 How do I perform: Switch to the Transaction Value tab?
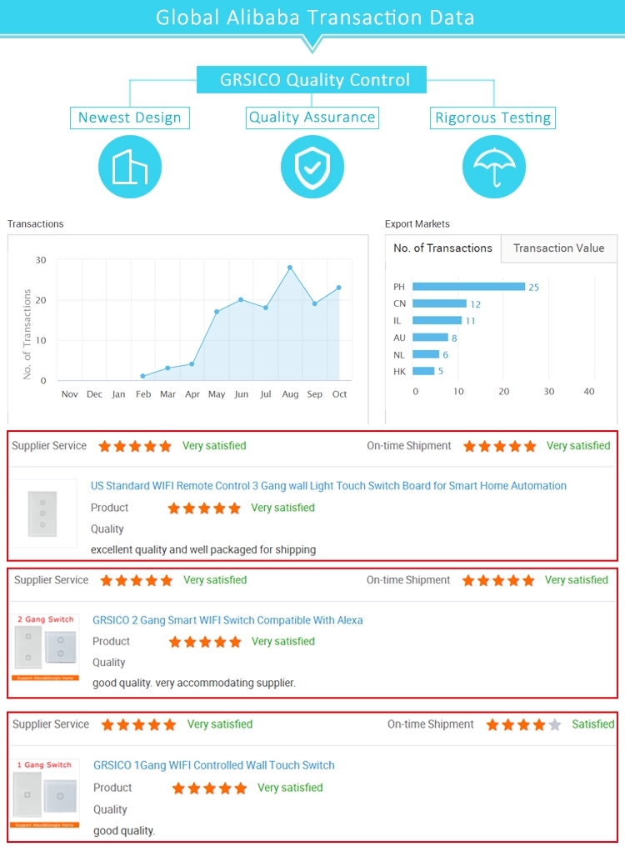point(559,248)
